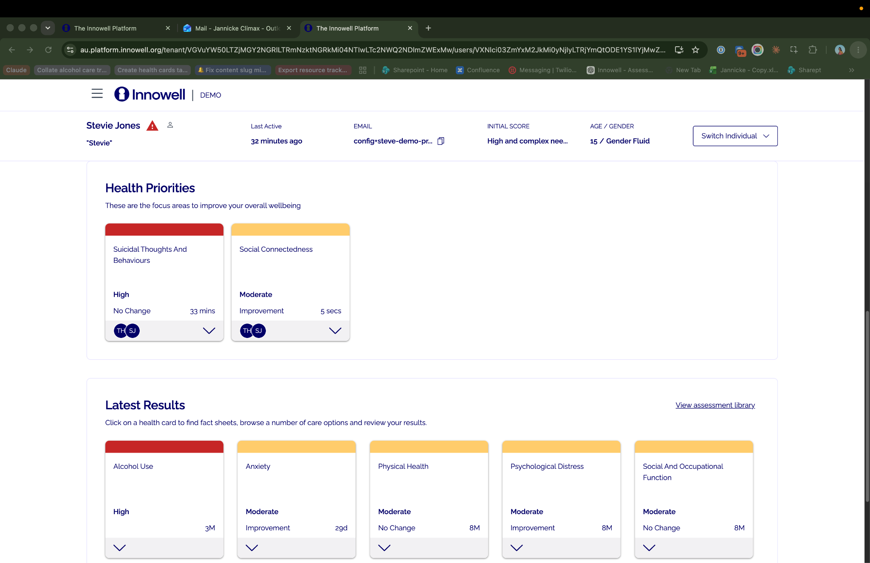Image resolution: width=870 pixels, height=563 pixels.
Task: Expand the Alcohol Use result card
Action: pos(120,548)
